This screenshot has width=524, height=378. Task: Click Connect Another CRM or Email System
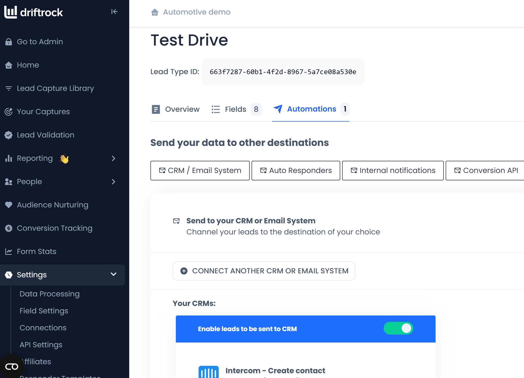point(264,271)
